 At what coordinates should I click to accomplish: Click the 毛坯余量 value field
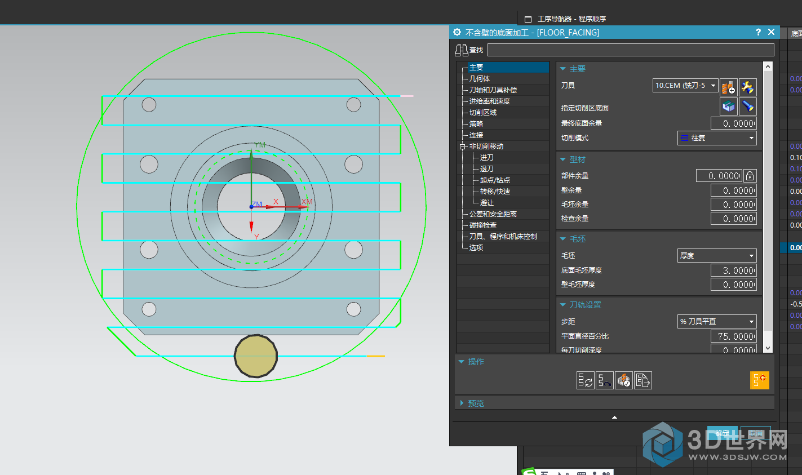[x=733, y=205]
